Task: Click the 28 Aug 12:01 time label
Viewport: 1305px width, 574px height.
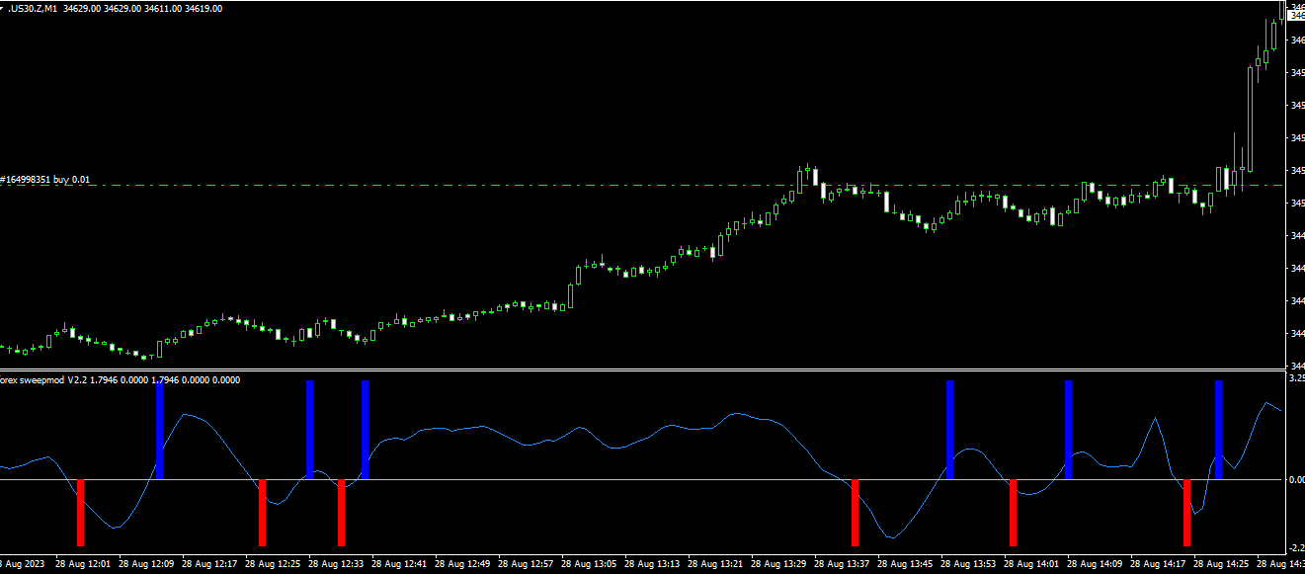Action: 83,565
